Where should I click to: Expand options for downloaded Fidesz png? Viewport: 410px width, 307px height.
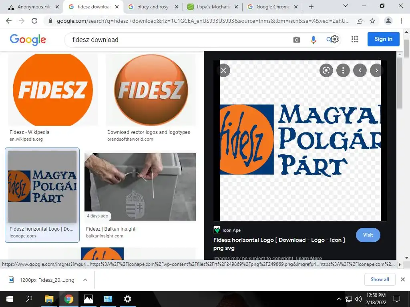pyautogui.click(x=85, y=280)
